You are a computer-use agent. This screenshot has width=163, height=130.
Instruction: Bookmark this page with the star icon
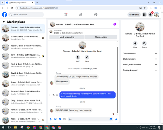pyautogui.click(x=145, y=8)
